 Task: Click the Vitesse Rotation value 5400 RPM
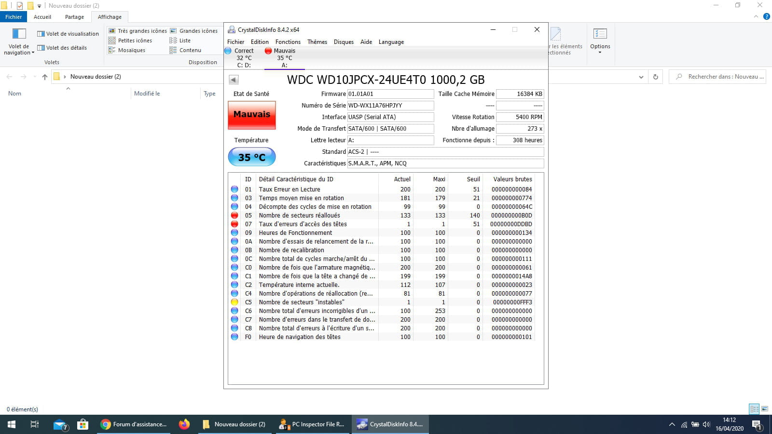click(520, 117)
